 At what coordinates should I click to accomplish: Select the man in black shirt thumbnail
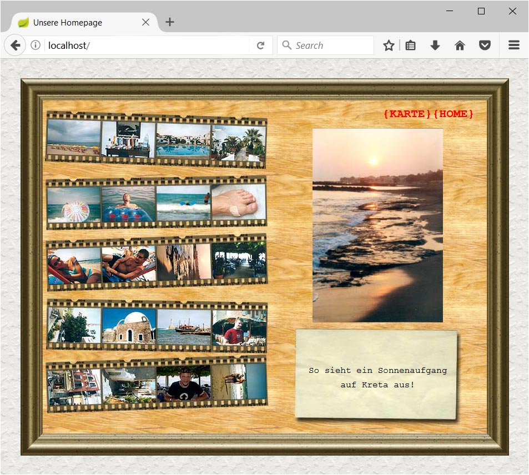[184, 383]
